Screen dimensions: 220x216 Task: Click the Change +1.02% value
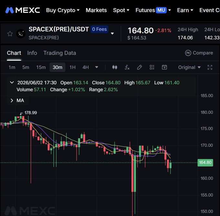click(76, 90)
